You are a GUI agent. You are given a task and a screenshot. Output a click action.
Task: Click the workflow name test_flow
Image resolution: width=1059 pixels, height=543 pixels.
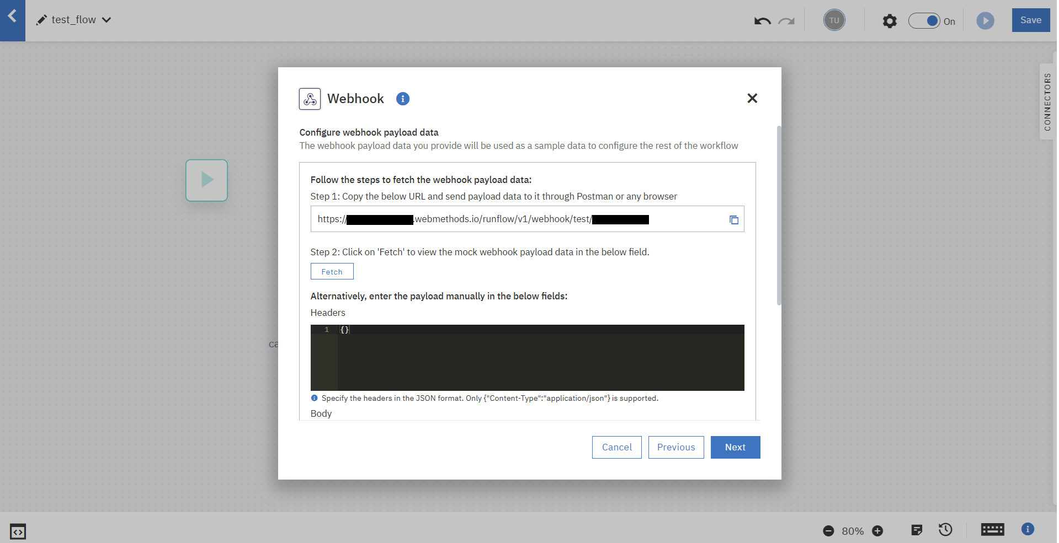pyautogui.click(x=74, y=20)
